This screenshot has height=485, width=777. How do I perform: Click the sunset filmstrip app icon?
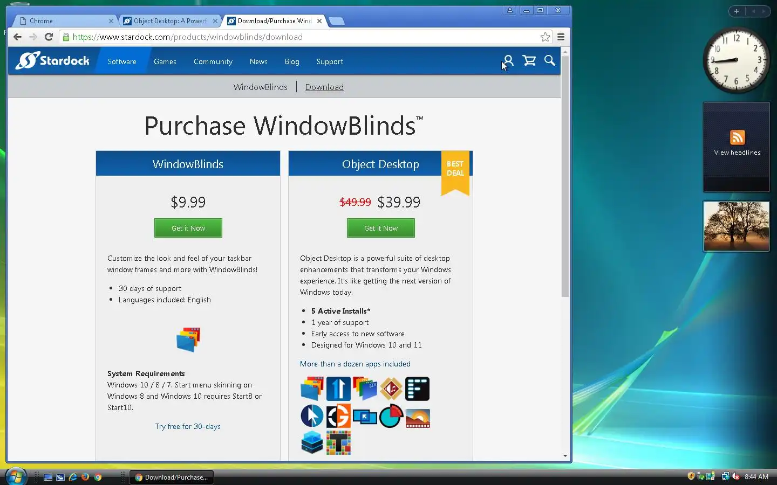tap(418, 418)
